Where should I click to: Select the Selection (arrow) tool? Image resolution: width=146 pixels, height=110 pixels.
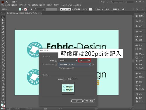pyautogui.click(x=3, y=17)
